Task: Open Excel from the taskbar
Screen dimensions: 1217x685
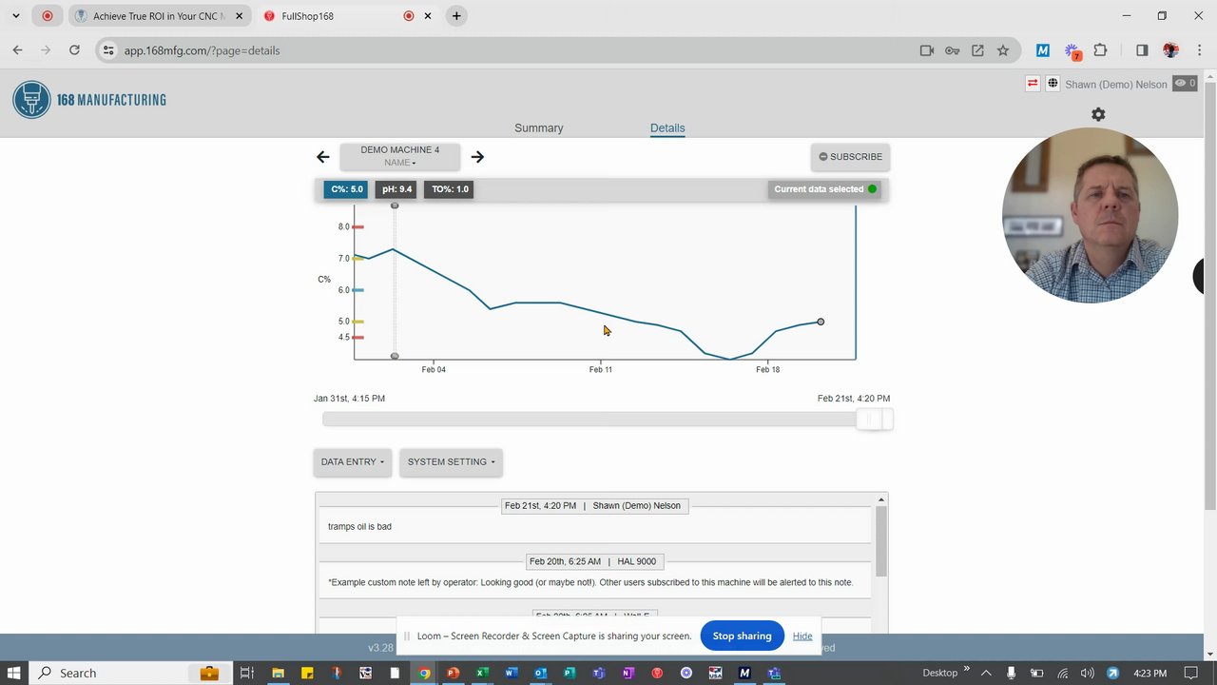Action: [482, 673]
